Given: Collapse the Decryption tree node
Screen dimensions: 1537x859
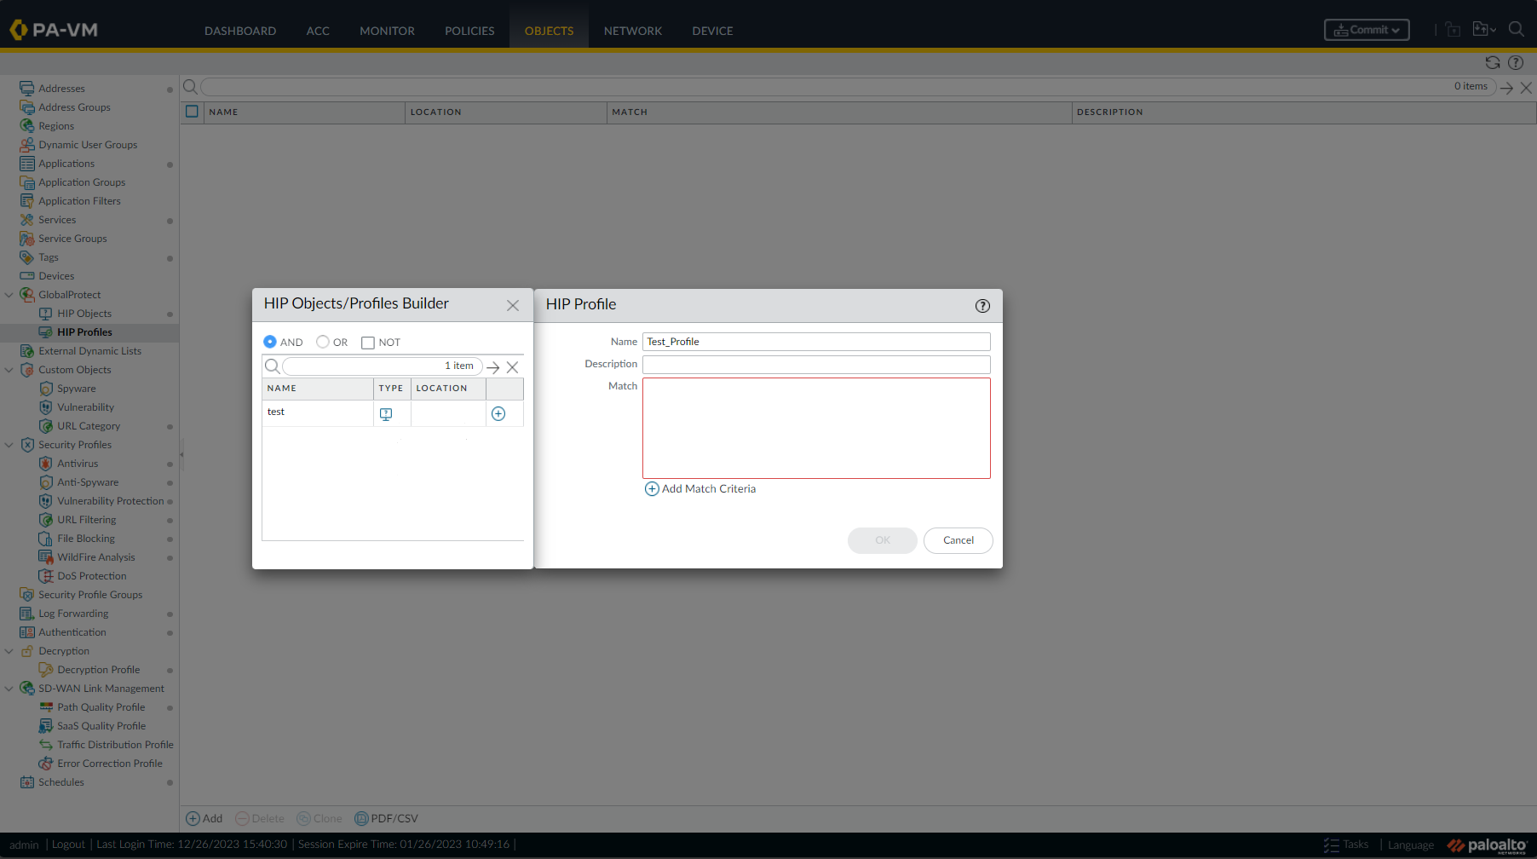Looking at the screenshot, I should 9,651.
